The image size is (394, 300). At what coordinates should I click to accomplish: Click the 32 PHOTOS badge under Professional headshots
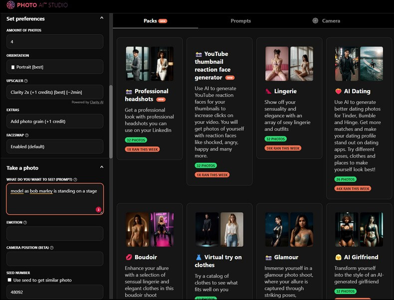point(136,140)
